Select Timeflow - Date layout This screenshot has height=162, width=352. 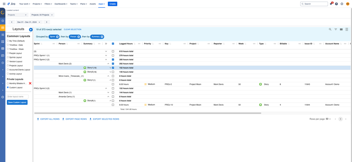[8, 45]
